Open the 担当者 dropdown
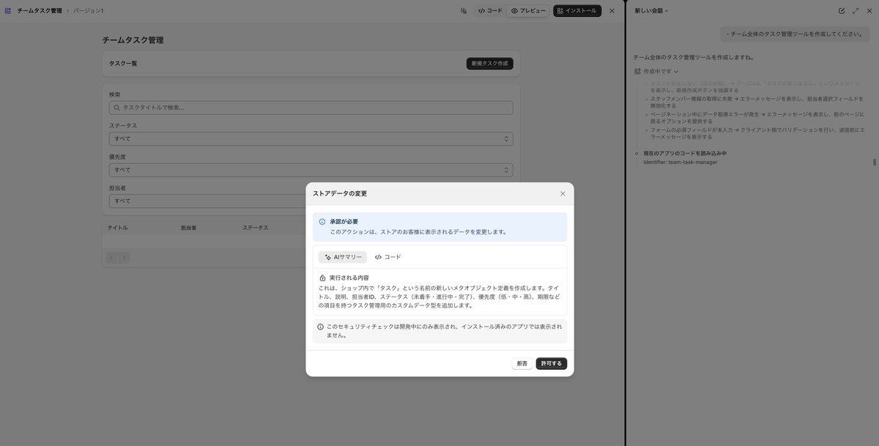The width and height of the screenshot is (879, 446). click(207, 201)
